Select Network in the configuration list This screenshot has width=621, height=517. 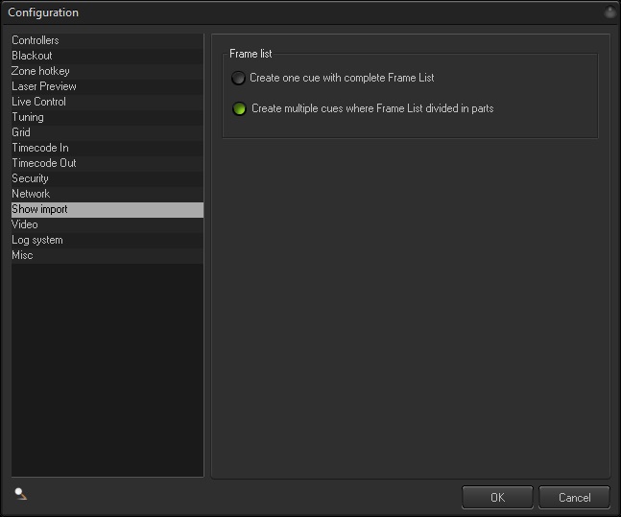click(31, 194)
